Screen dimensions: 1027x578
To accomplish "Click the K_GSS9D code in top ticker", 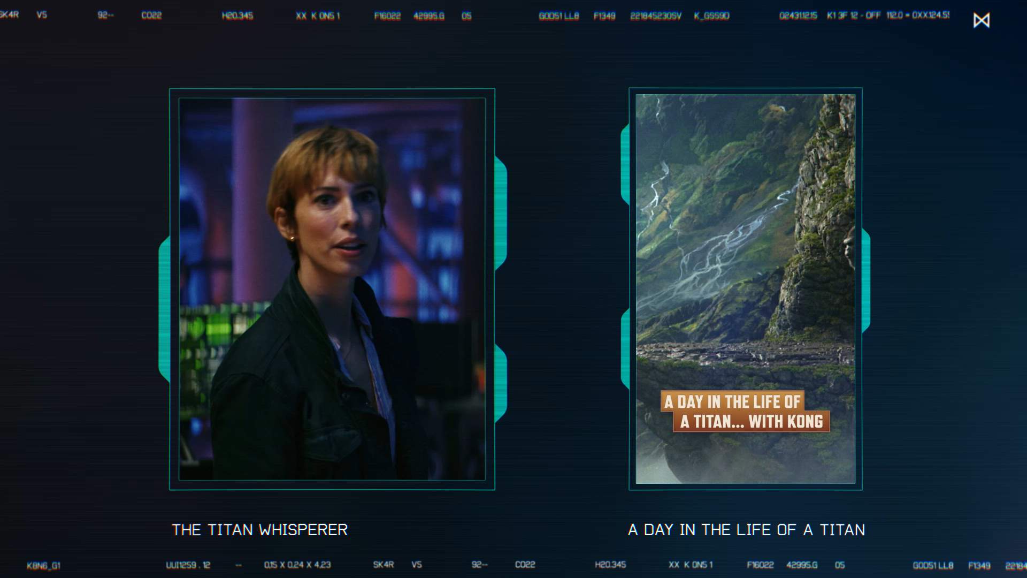I will coord(711,16).
